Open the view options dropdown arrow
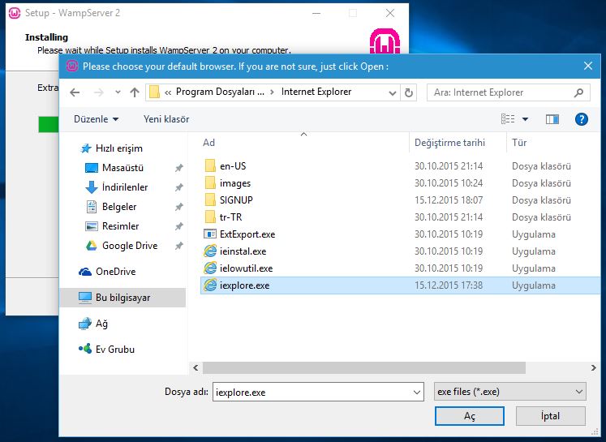The height and width of the screenshot is (442, 606). [525, 119]
